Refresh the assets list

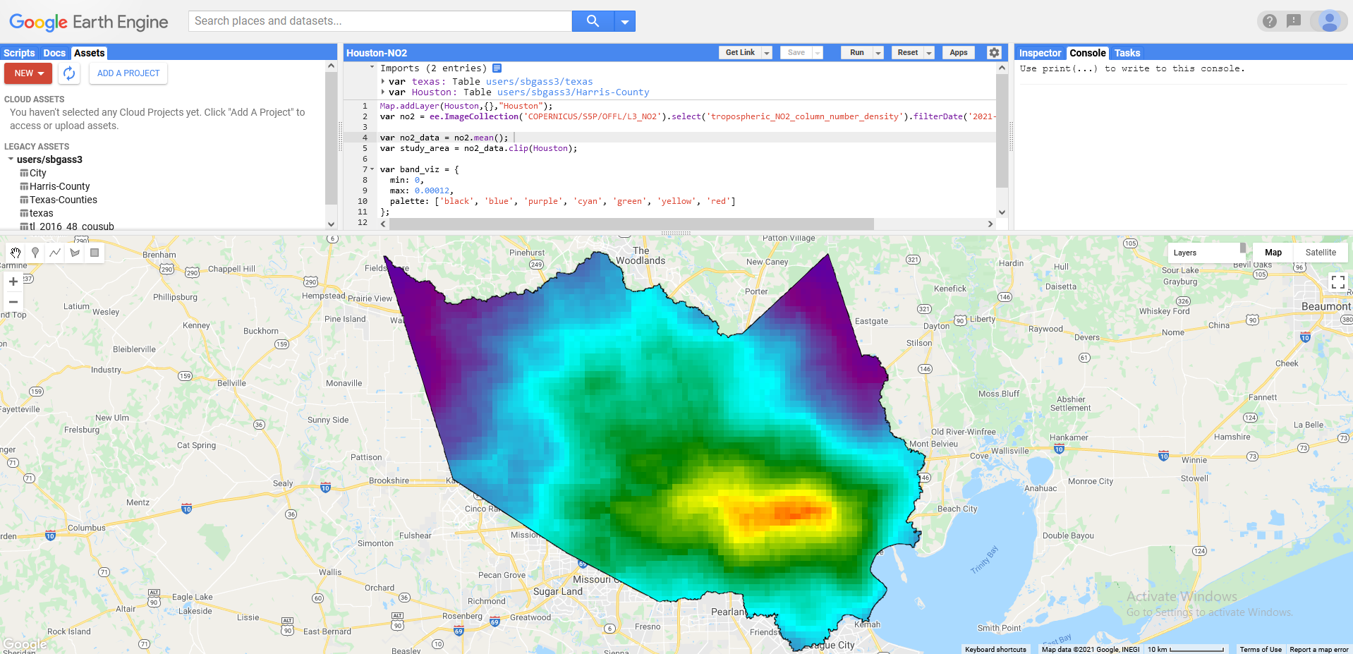pos(68,73)
